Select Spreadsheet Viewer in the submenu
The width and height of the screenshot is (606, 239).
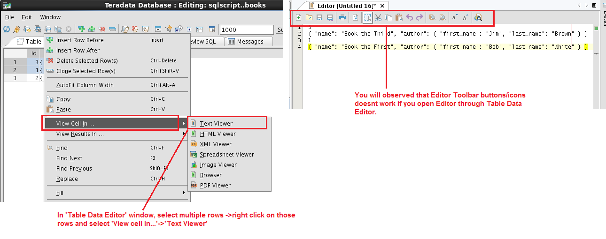(x=229, y=154)
